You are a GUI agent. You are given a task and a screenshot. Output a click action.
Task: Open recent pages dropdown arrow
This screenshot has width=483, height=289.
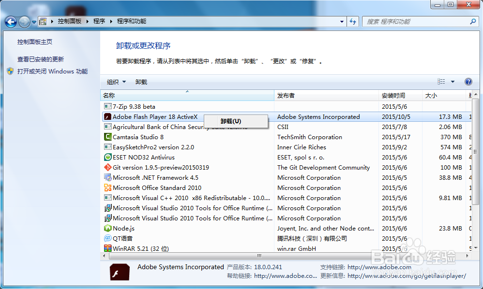(x=34, y=22)
